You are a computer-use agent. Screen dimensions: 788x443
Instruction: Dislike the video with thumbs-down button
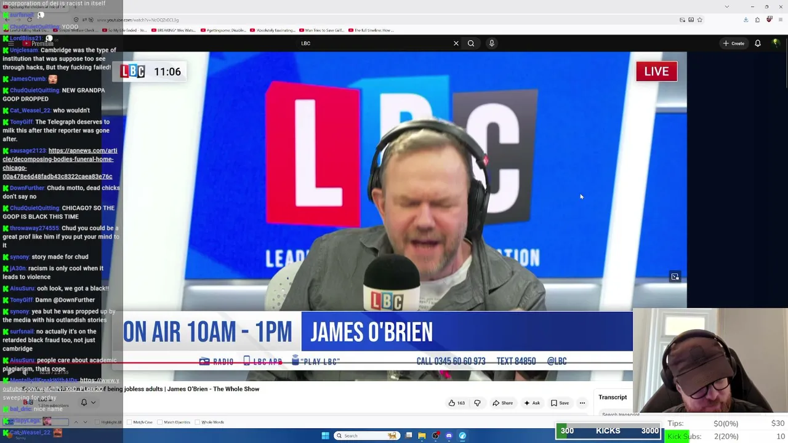tap(477, 403)
